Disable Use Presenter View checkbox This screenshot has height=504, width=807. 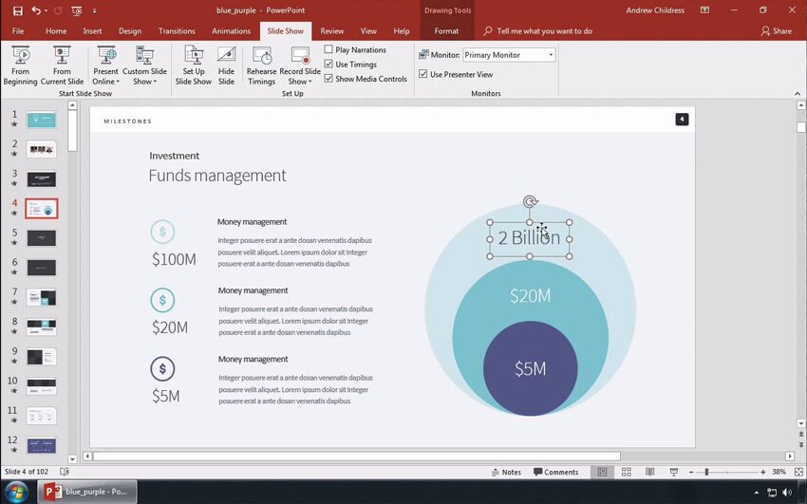click(x=423, y=74)
